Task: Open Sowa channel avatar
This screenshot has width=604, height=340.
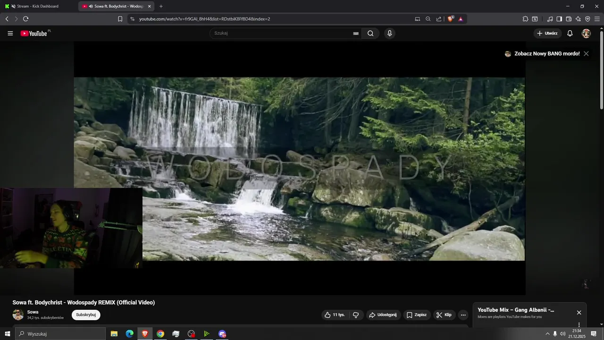Action: [18, 315]
